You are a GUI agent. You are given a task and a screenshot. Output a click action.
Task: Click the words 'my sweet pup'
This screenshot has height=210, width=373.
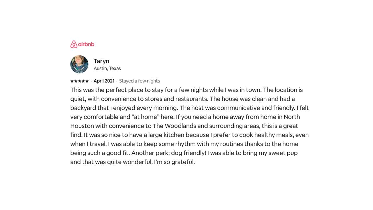pyautogui.click(x=278, y=153)
